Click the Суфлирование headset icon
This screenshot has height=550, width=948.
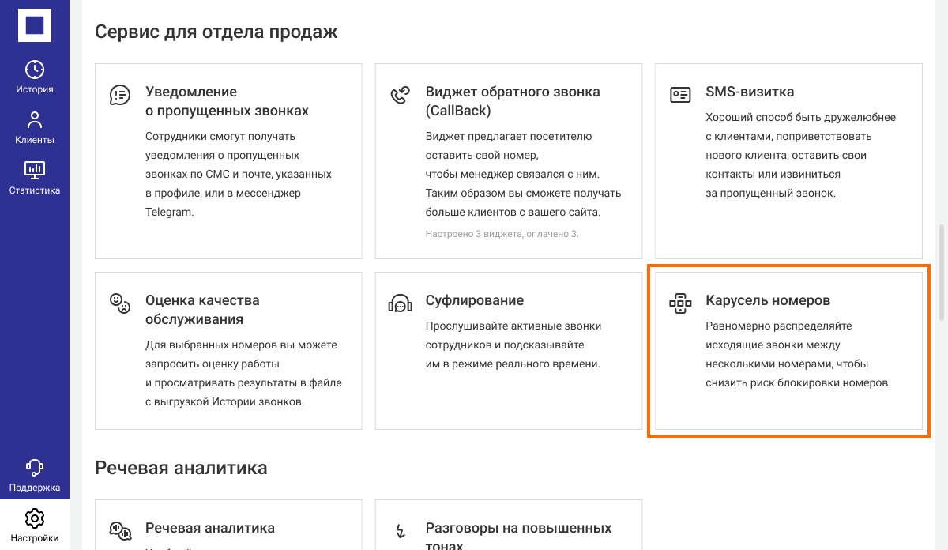click(400, 303)
